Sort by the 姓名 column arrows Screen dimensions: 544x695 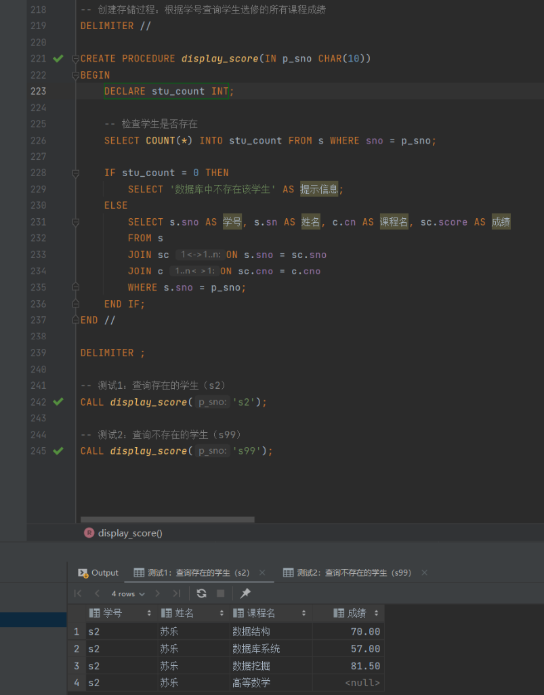tap(222, 614)
